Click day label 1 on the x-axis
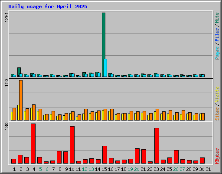This screenshot has width=222, height=174. 14,169
